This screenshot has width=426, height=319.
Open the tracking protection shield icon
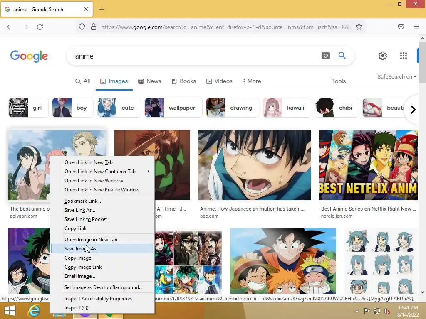(82, 27)
